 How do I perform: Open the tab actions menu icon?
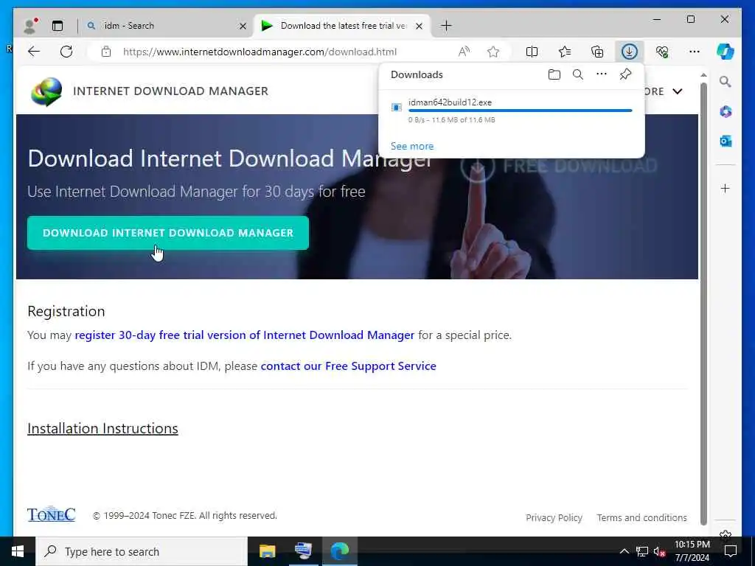tap(58, 26)
